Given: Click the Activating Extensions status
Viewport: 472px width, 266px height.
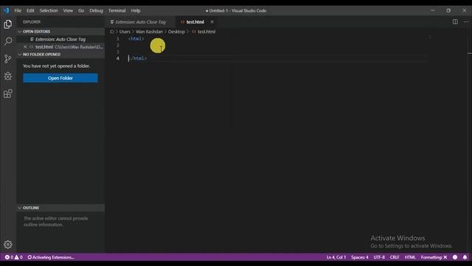Looking at the screenshot, I should [51, 257].
